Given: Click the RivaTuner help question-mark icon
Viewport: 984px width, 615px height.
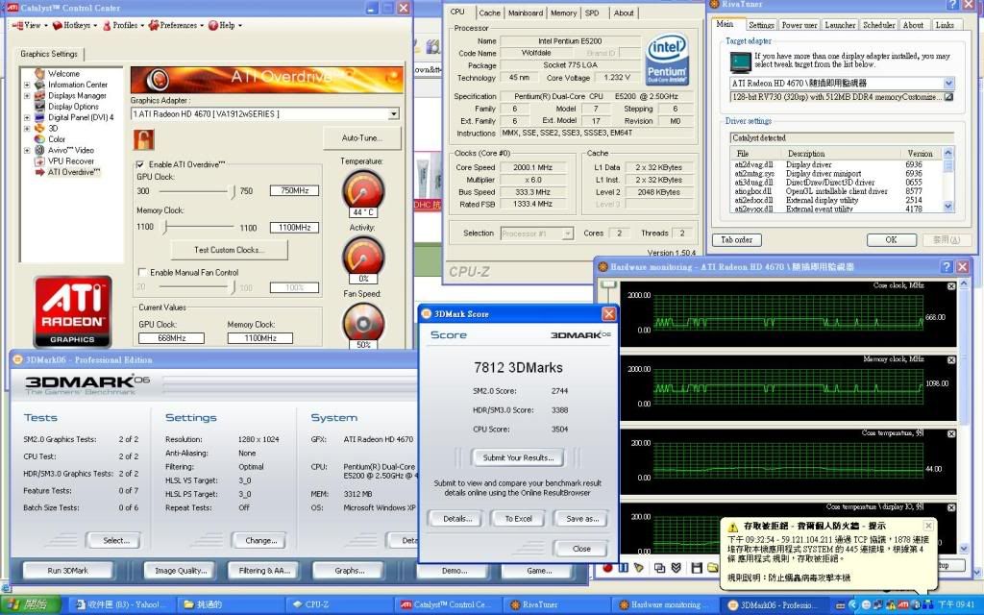Looking at the screenshot, I should click(951, 5).
